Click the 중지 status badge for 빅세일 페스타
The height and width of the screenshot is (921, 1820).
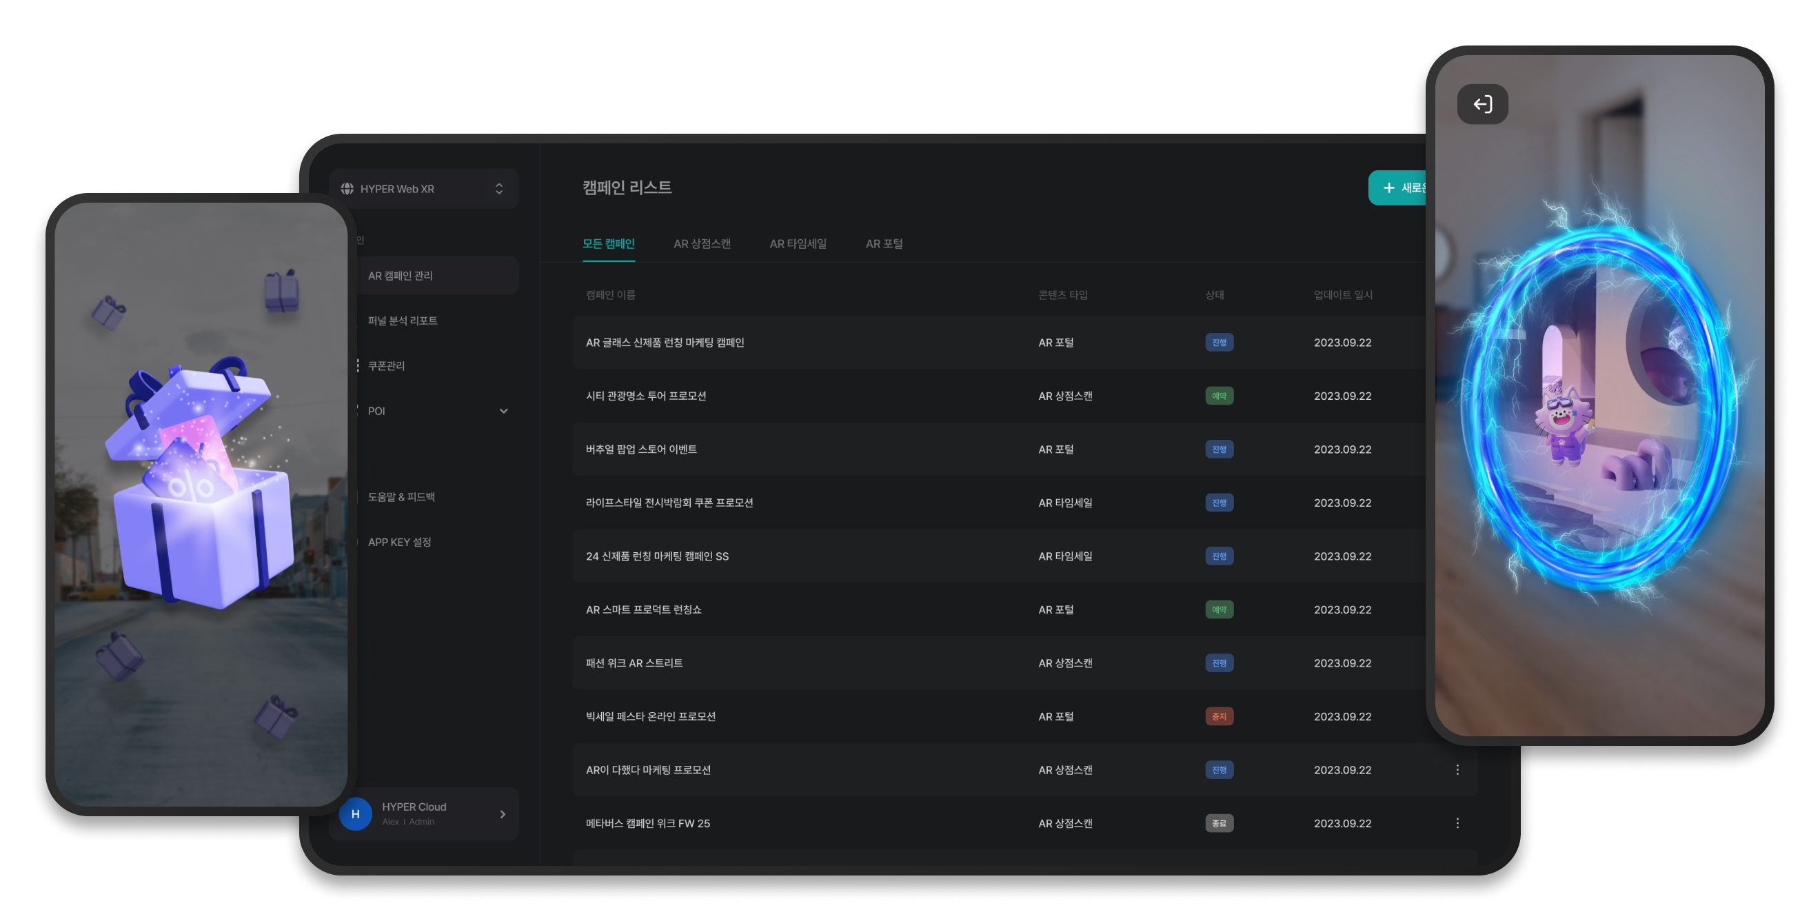click(x=1219, y=717)
